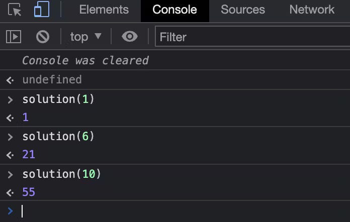This screenshot has width=350, height=222.
Task: Select the 21 output result
Action: (29, 155)
